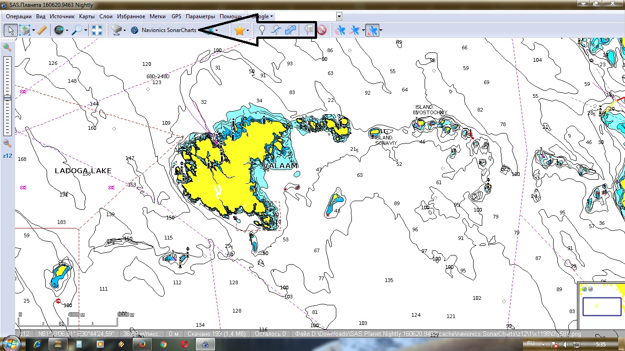Image resolution: width=625 pixels, height=351 pixels.
Task: Toggle hide all placemarks red icon
Action: click(x=322, y=30)
